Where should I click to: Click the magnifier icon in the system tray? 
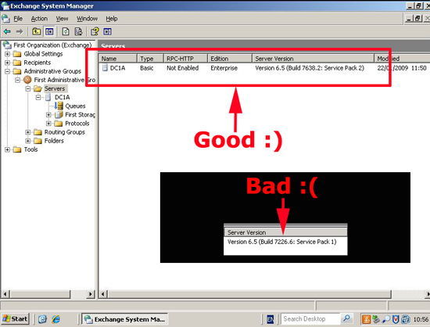(x=386, y=319)
